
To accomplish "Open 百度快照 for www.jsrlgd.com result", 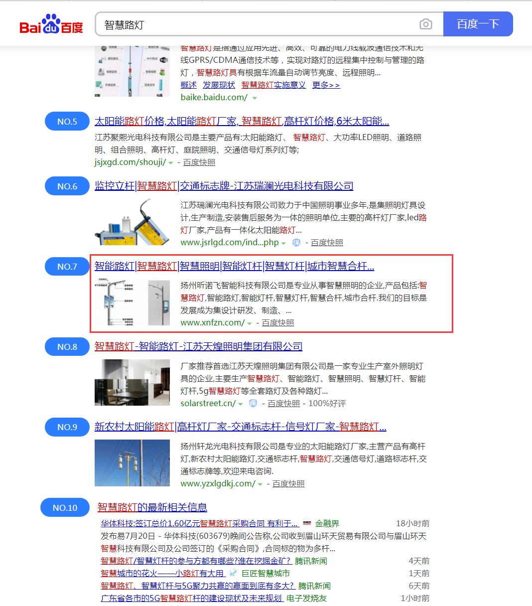I will coord(327,242).
